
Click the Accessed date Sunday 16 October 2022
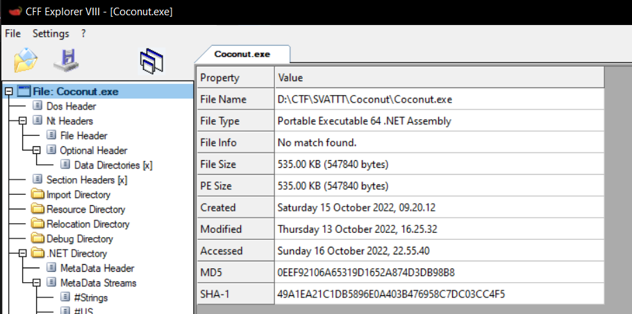[x=354, y=252]
